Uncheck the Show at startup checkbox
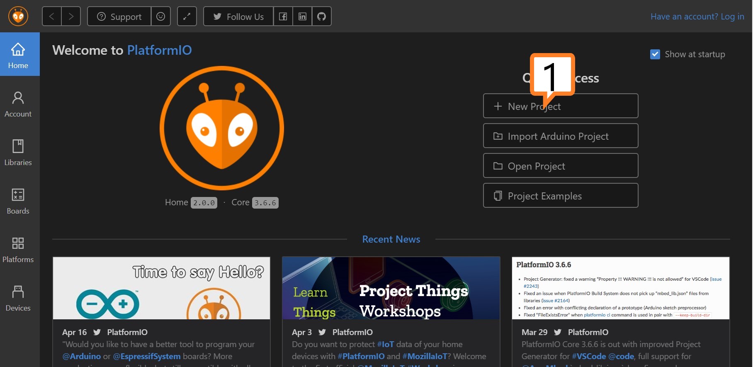 point(655,54)
